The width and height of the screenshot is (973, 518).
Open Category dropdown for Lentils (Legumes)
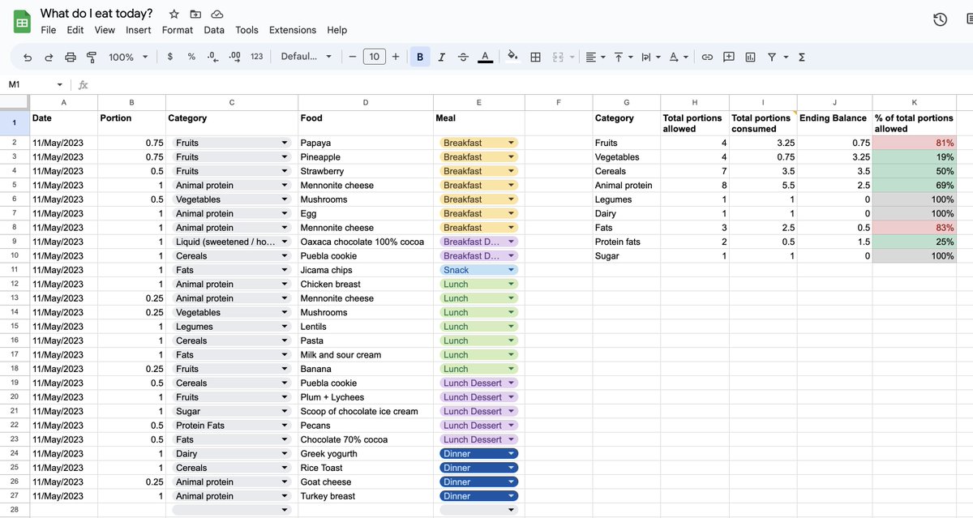click(284, 327)
